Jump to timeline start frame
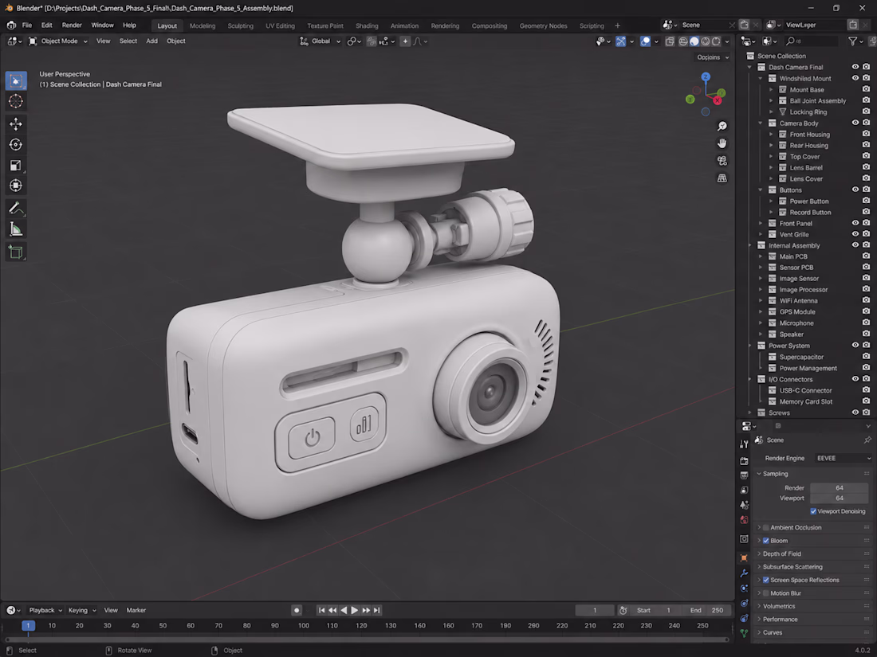The width and height of the screenshot is (877, 657). click(x=321, y=610)
